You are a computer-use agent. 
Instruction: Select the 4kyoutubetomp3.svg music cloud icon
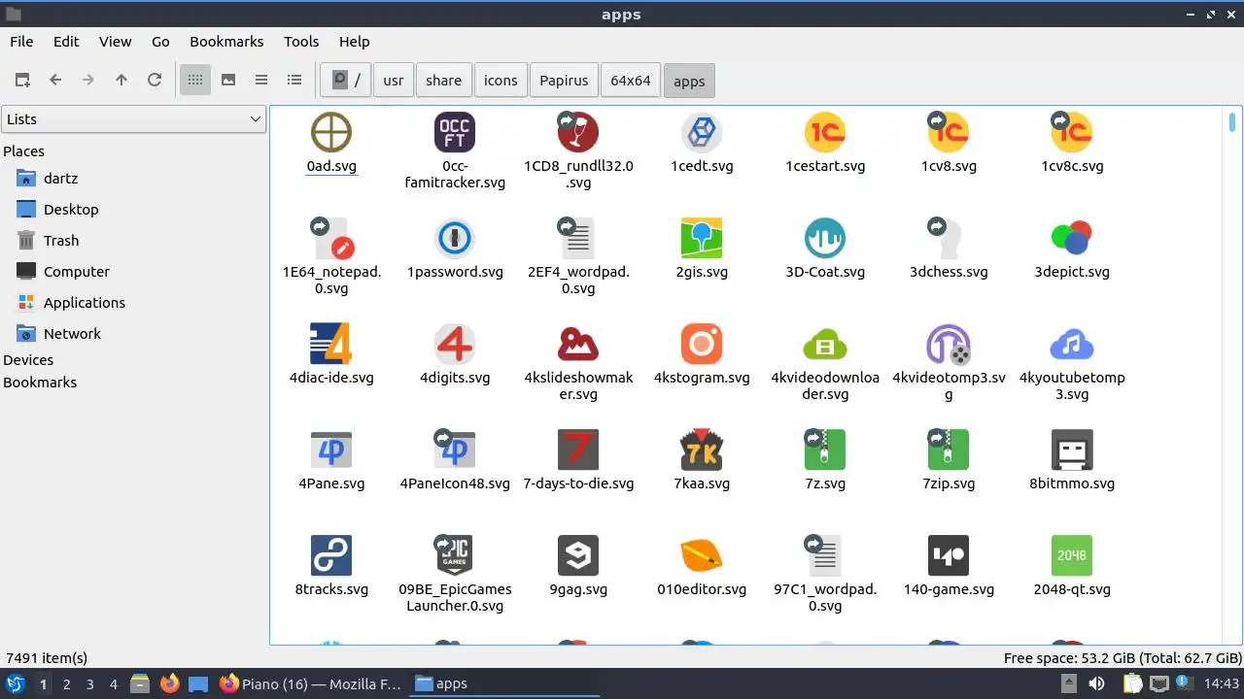[1072, 344]
